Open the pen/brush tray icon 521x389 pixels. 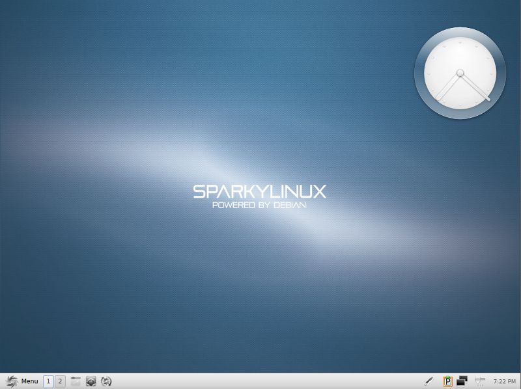point(429,381)
